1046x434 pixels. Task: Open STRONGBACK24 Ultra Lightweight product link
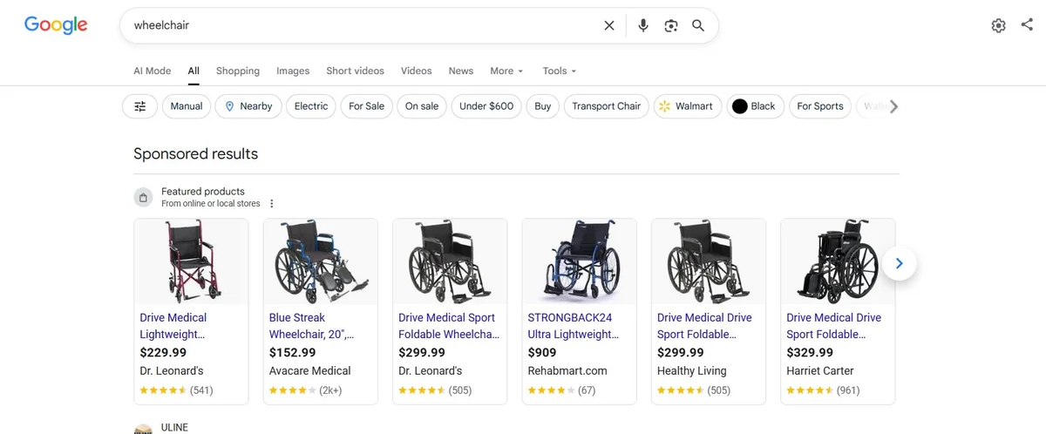572,326
